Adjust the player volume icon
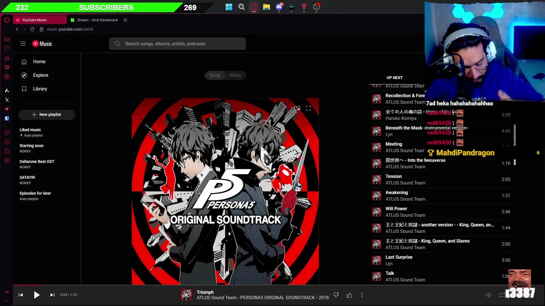This screenshot has height=306, width=545. click(488, 295)
